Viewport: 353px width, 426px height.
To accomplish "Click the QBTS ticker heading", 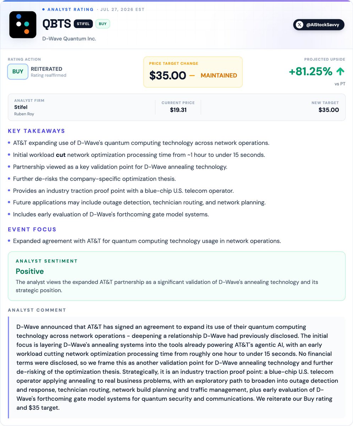I will click(x=56, y=24).
